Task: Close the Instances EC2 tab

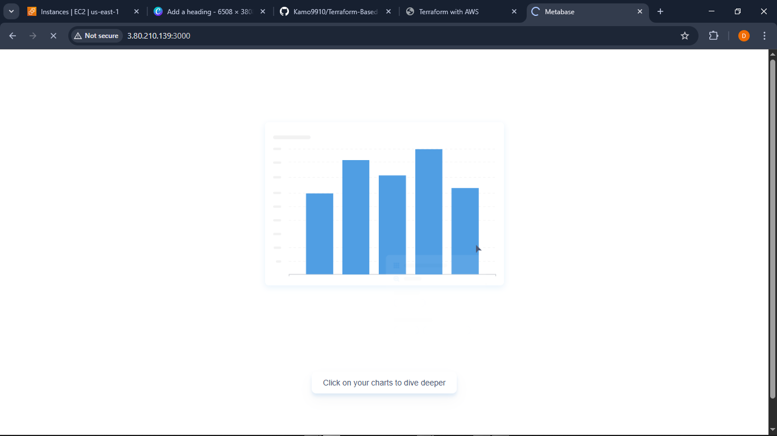Action: click(137, 11)
